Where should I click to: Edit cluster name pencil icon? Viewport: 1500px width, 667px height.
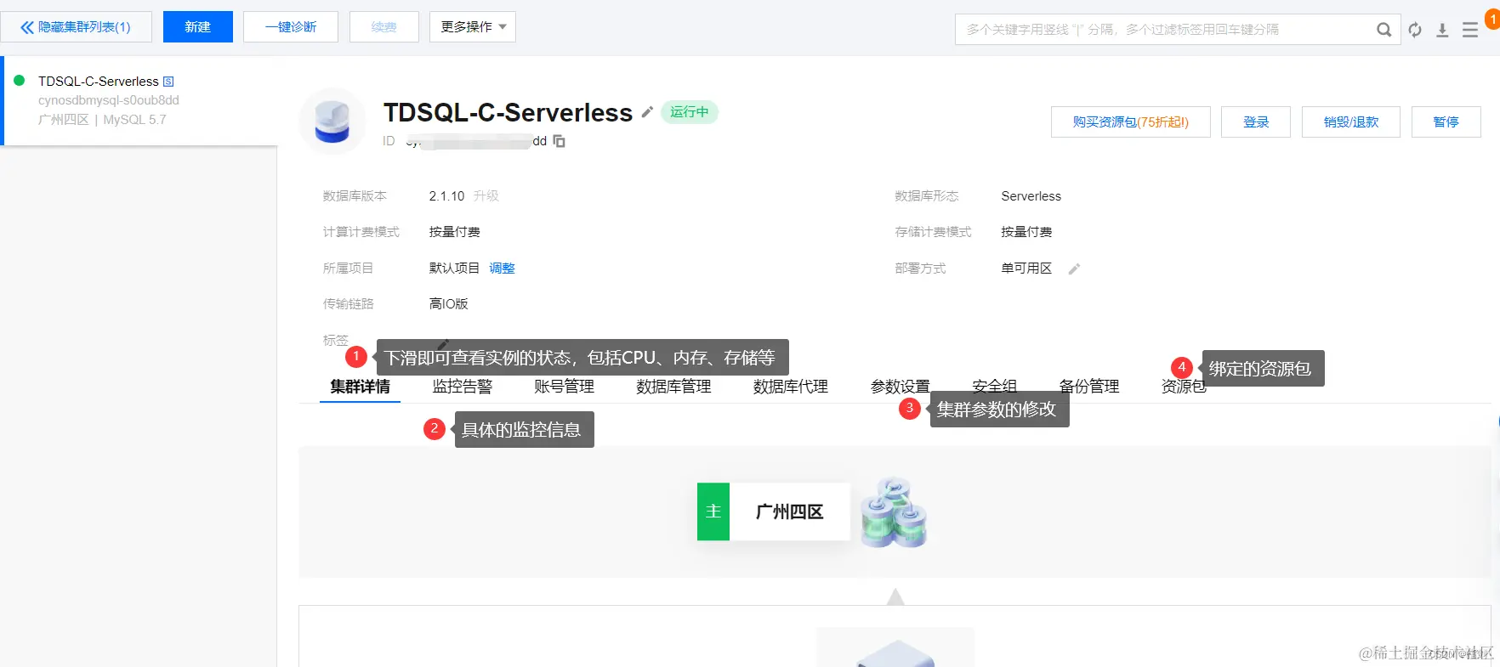click(647, 112)
